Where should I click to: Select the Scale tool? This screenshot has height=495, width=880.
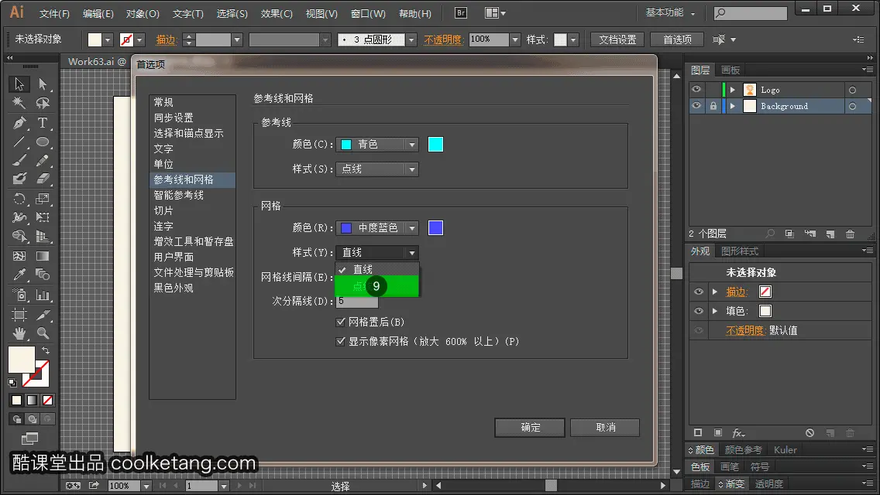click(43, 199)
